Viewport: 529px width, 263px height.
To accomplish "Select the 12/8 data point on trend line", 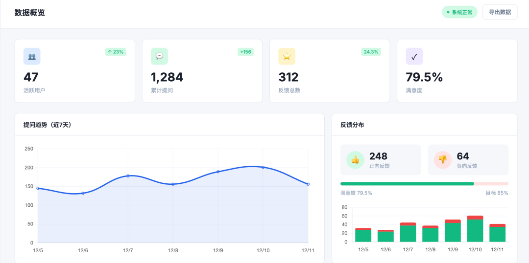I will 173,184.
